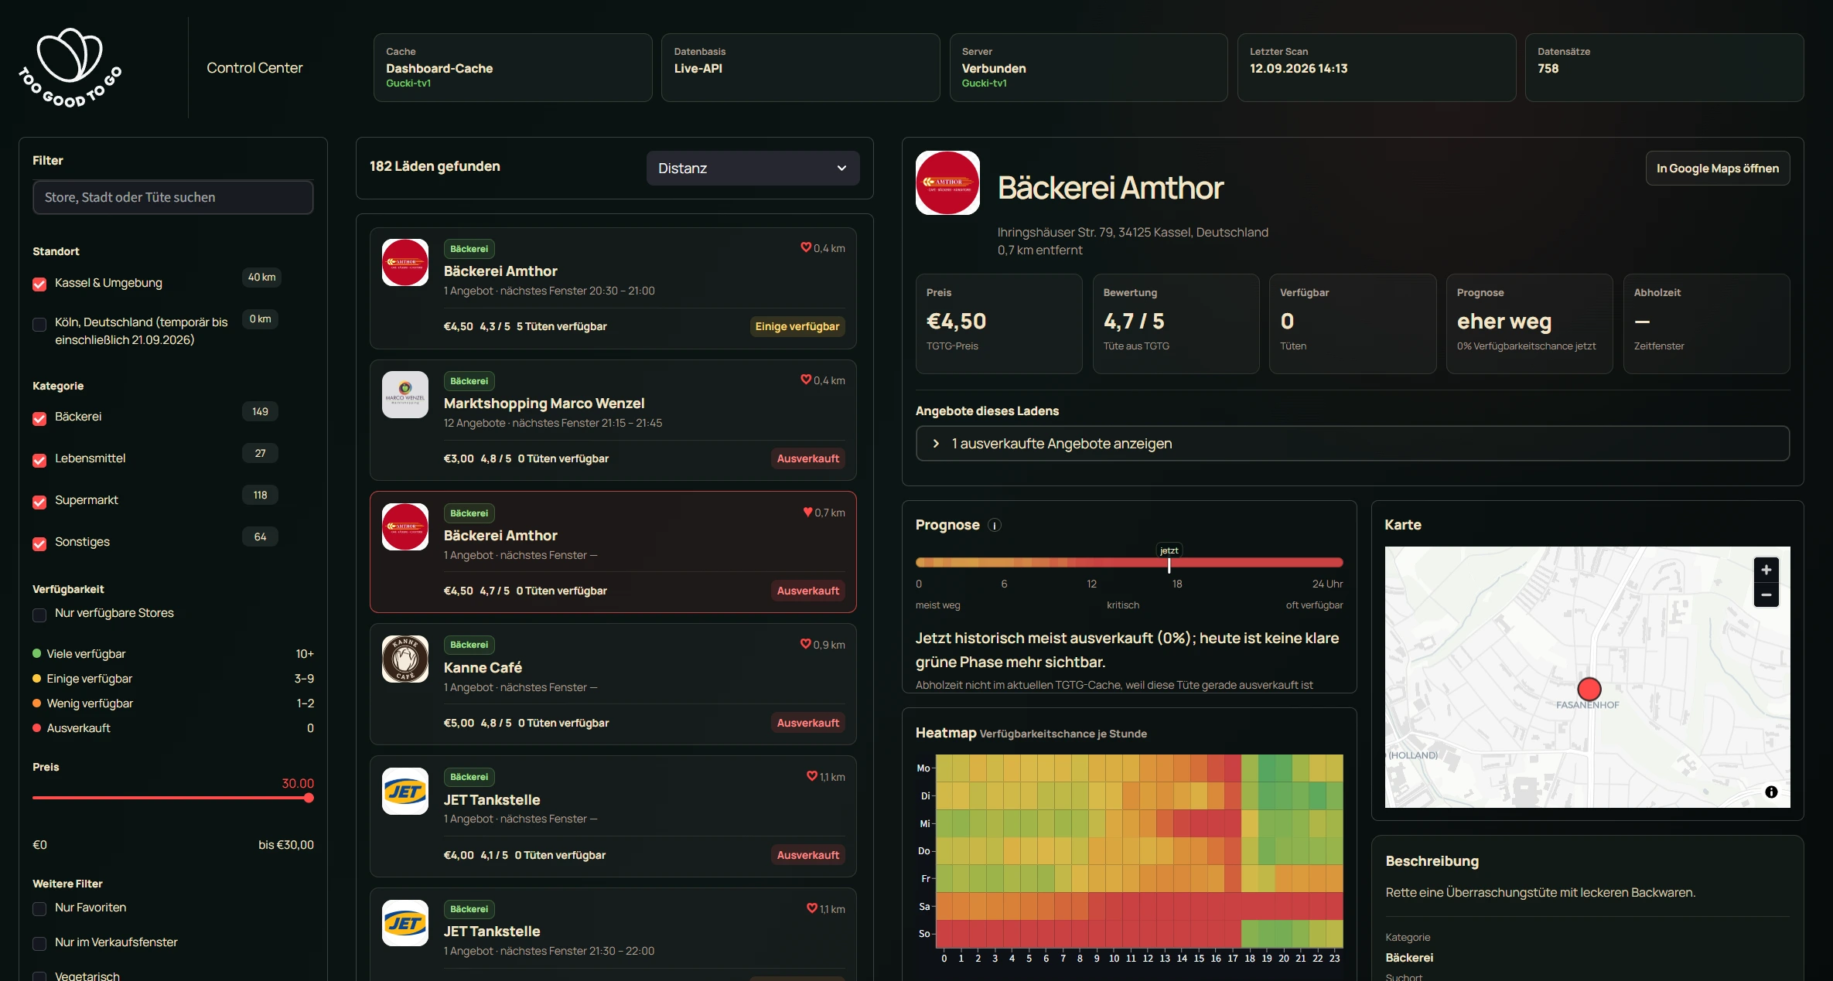This screenshot has height=981, width=1833.
Task: Click the eher weg Prognose value
Action: click(1504, 321)
